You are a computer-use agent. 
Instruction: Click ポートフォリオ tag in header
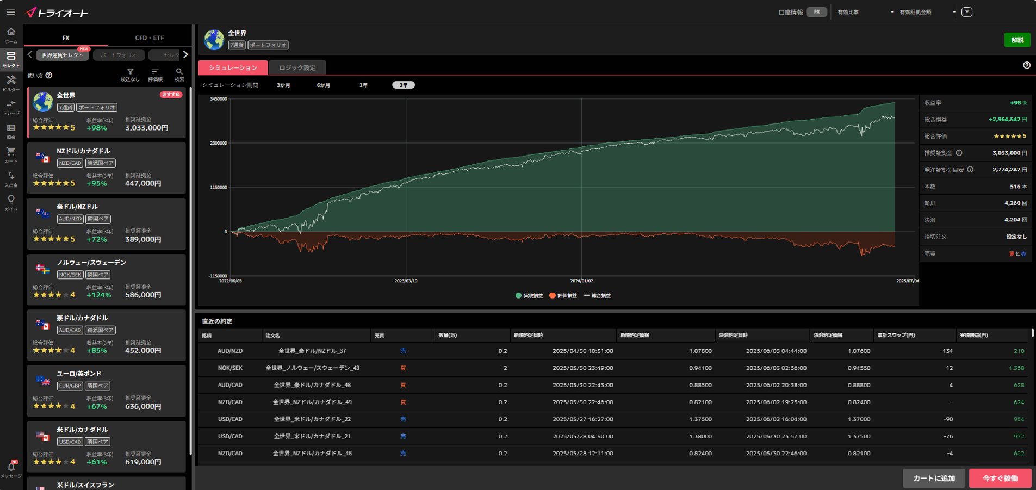tap(268, 45)
